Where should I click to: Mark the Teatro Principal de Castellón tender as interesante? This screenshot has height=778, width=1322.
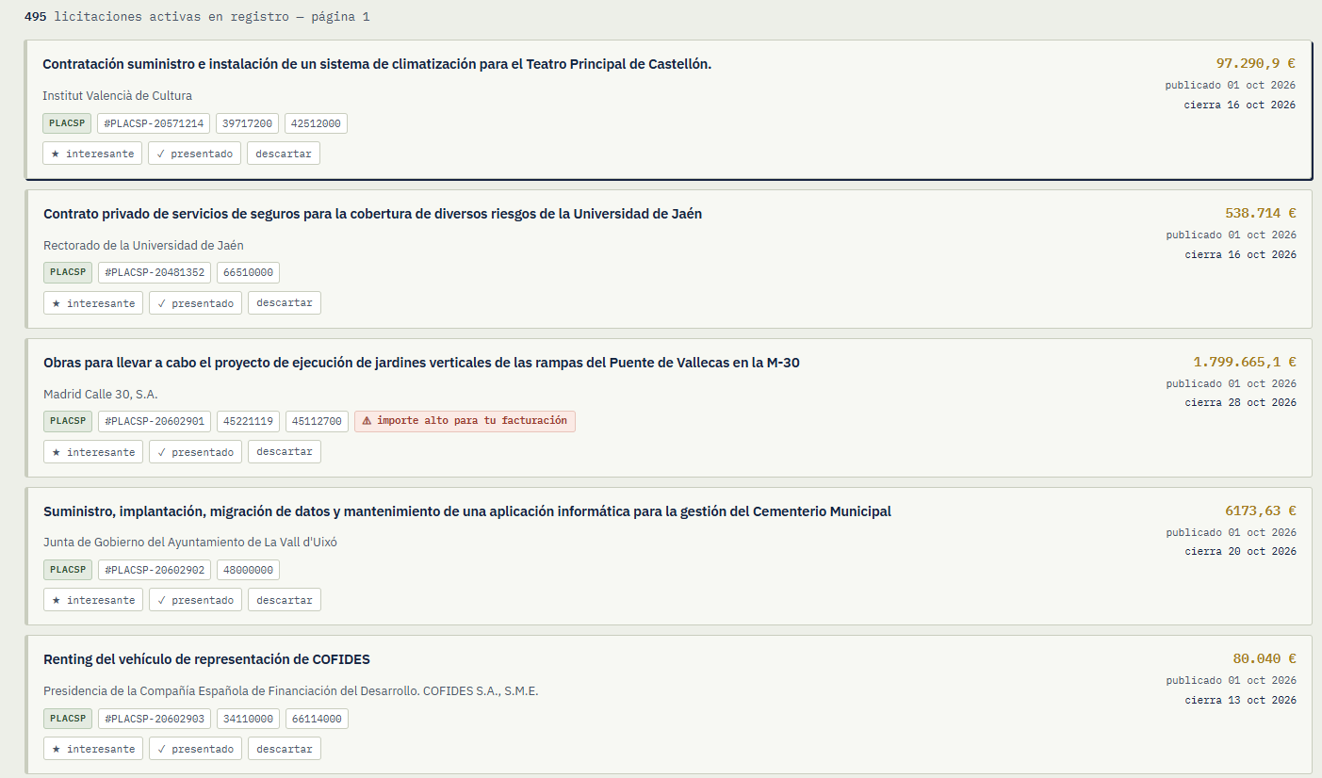click(92, 154)
